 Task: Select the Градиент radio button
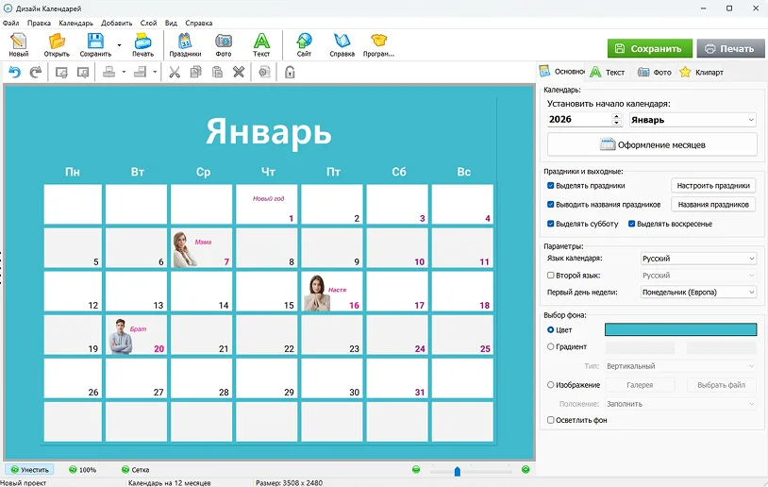point(551,346)
